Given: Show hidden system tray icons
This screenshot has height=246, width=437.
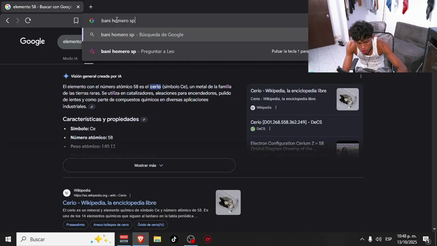Looking at the screenshot, I should (x=362, y=239).
